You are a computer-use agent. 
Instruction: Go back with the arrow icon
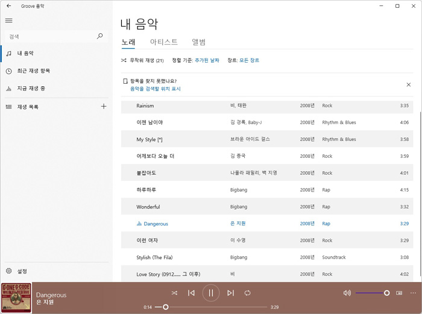[9, 6]
